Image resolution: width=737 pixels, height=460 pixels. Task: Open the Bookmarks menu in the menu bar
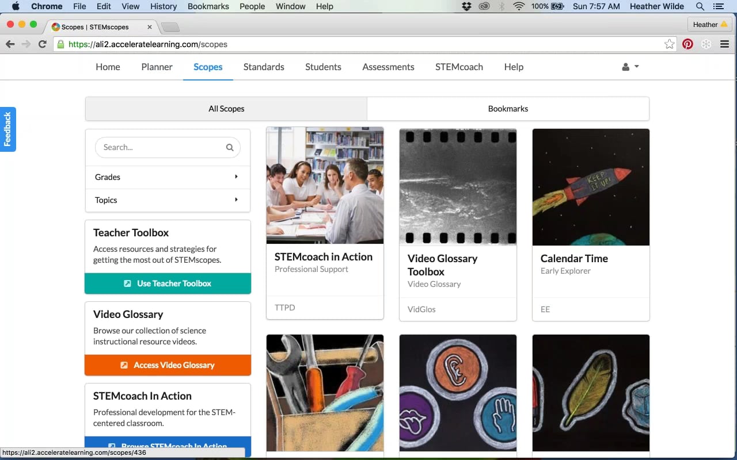click(208, 6)
